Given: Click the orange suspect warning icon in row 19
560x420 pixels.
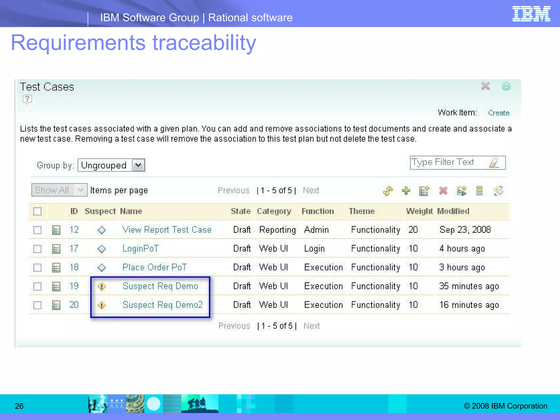Looking at the screenshot, I should (x=102, y=286).
